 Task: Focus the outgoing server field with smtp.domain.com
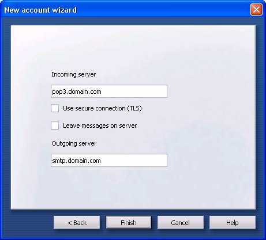click(x=109, y=161)
